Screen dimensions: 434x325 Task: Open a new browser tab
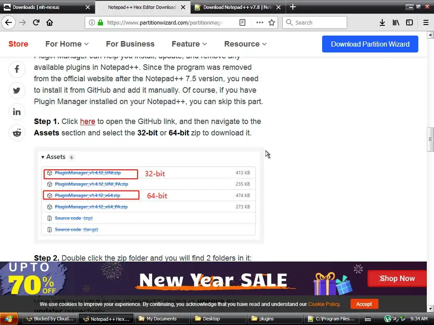pyautogui.click(x=292, y=7)
